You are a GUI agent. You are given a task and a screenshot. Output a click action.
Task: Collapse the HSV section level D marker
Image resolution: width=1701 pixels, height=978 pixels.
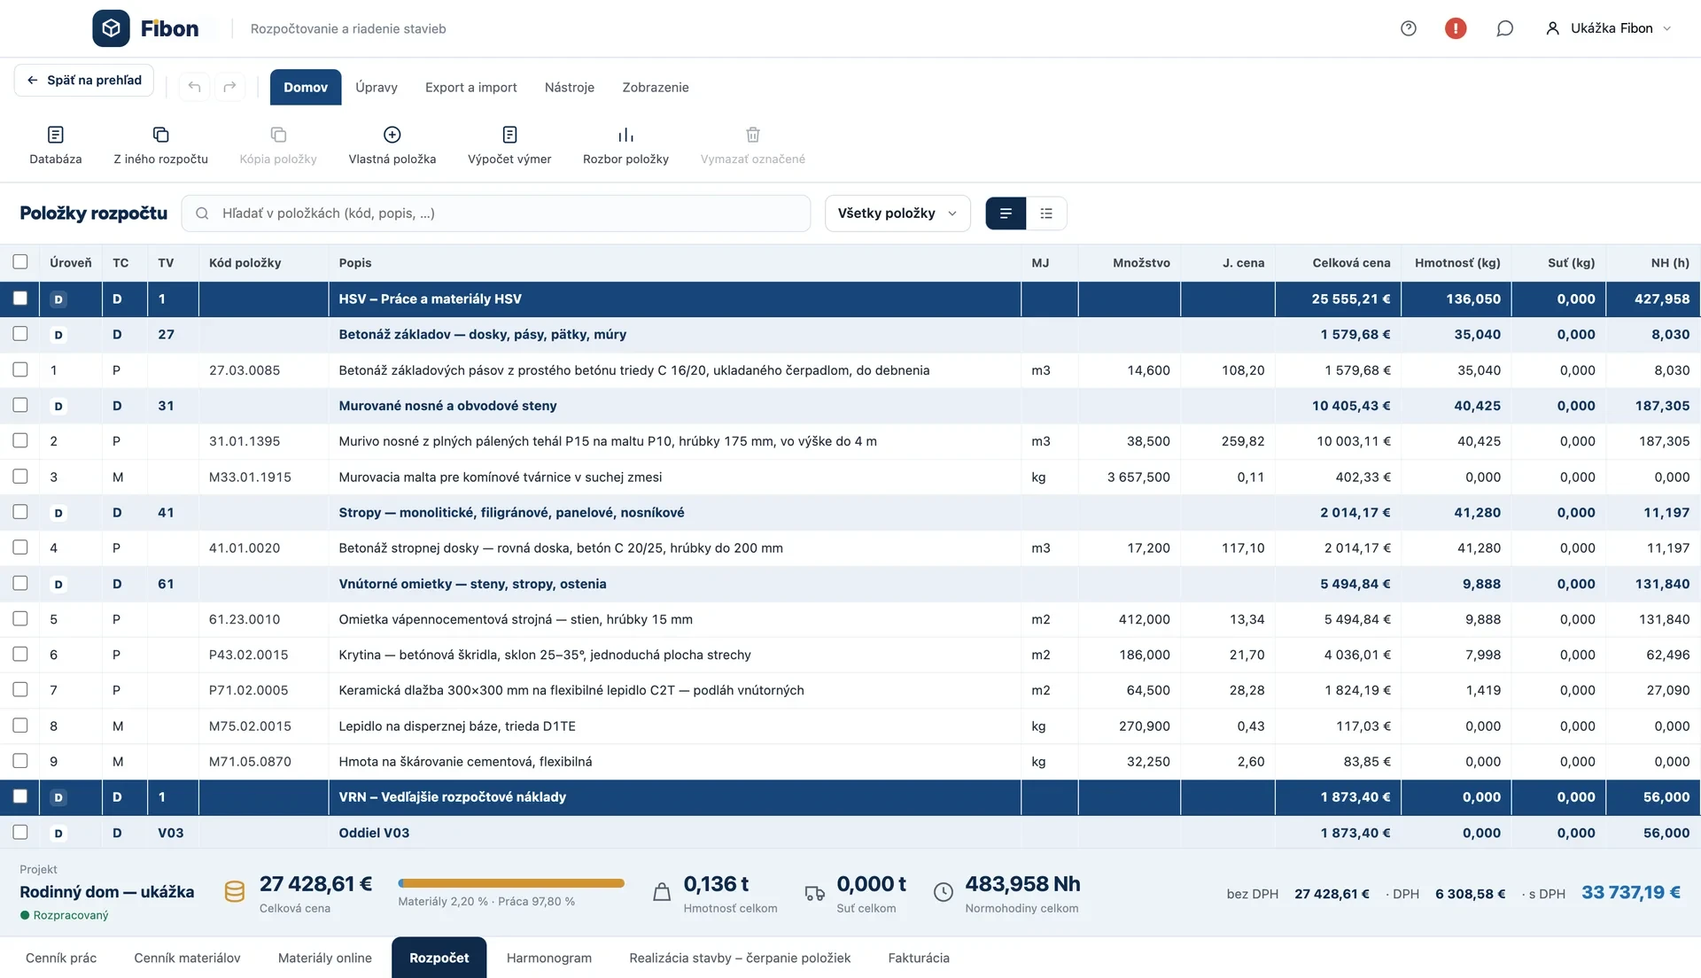click(58, 299)
